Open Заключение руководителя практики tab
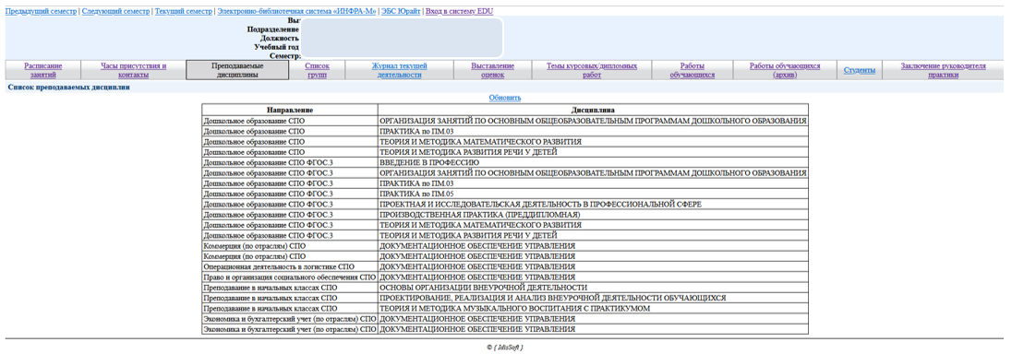The width and height of the screenshot is (1012, 354). coord(944,70)
